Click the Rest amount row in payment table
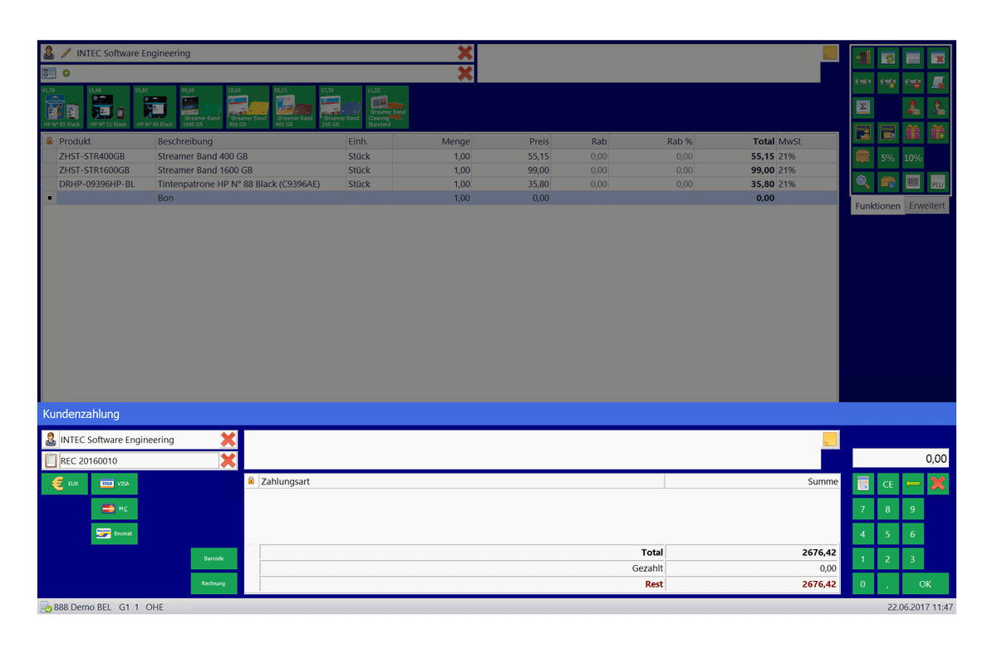The image size is (997, 654). tap(548, 584)
